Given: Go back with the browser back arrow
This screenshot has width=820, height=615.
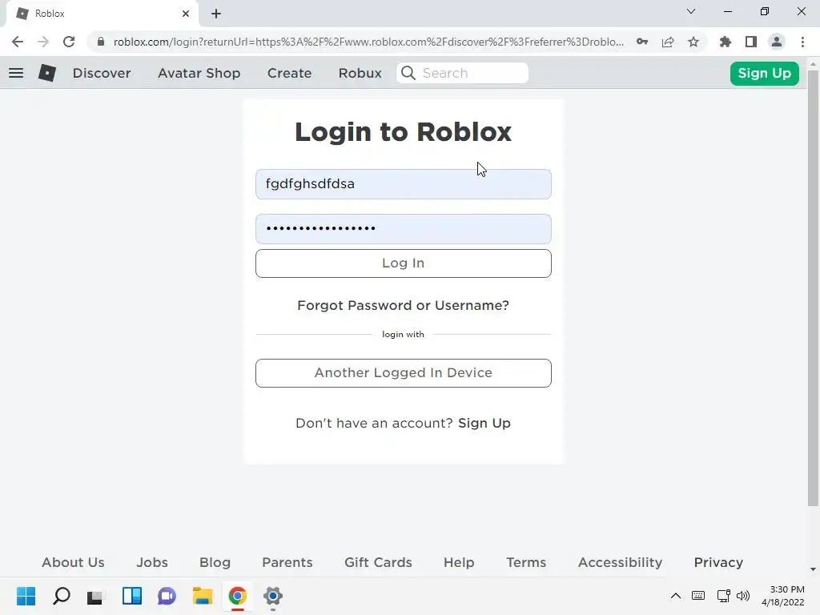Looking at the screenshot, I should pos(18,42).
